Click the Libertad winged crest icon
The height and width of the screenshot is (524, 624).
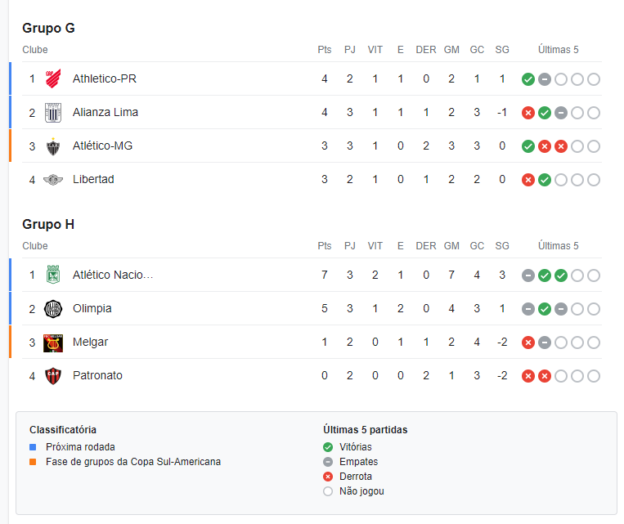(x=53, y=180)
